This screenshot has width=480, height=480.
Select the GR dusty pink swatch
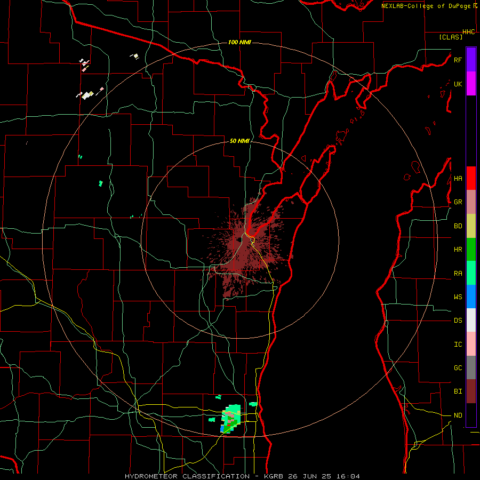pos(471,202)
